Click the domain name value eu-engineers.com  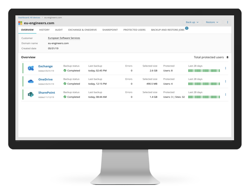pyautogui.click(x=58, y=43)
